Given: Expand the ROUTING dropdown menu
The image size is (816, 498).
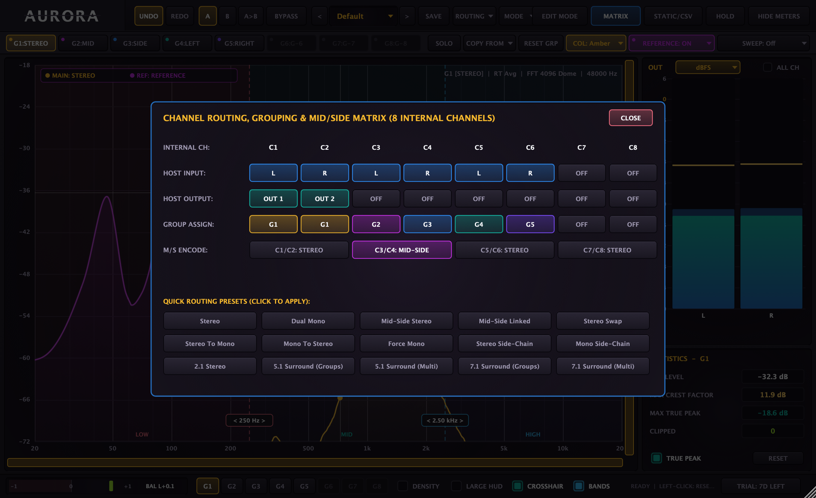Looking at the screenshot, I should click(x=474, y=16).
